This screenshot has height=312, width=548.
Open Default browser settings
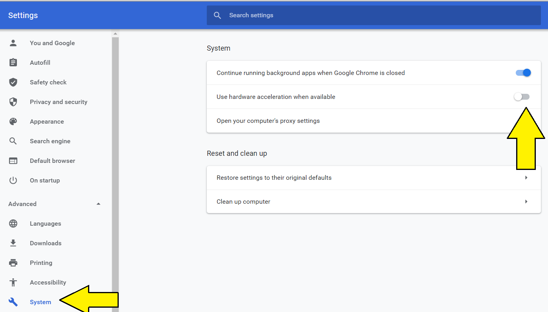(52, 161)
